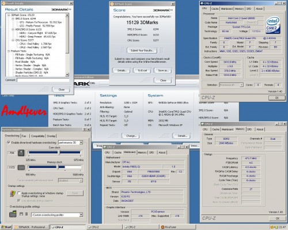288x230 pixels.
Task: Collapse the 3DMark Score tree node
Action: 9,15
